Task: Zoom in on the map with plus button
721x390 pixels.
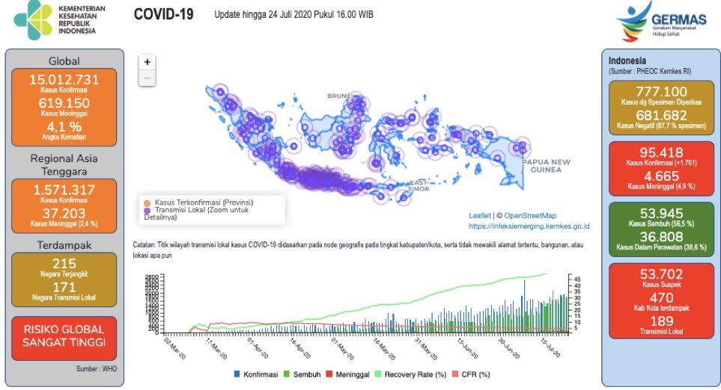Action: [x=147, y=63]
